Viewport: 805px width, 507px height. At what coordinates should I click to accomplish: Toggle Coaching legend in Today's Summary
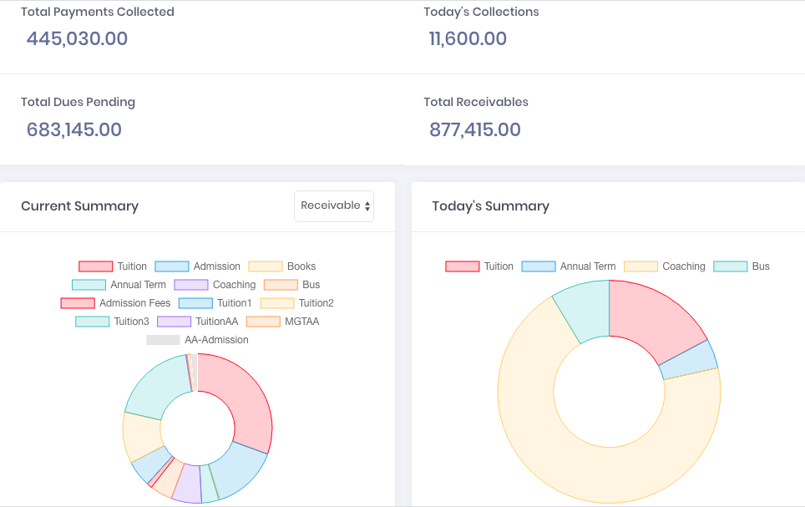click(665, 266)
